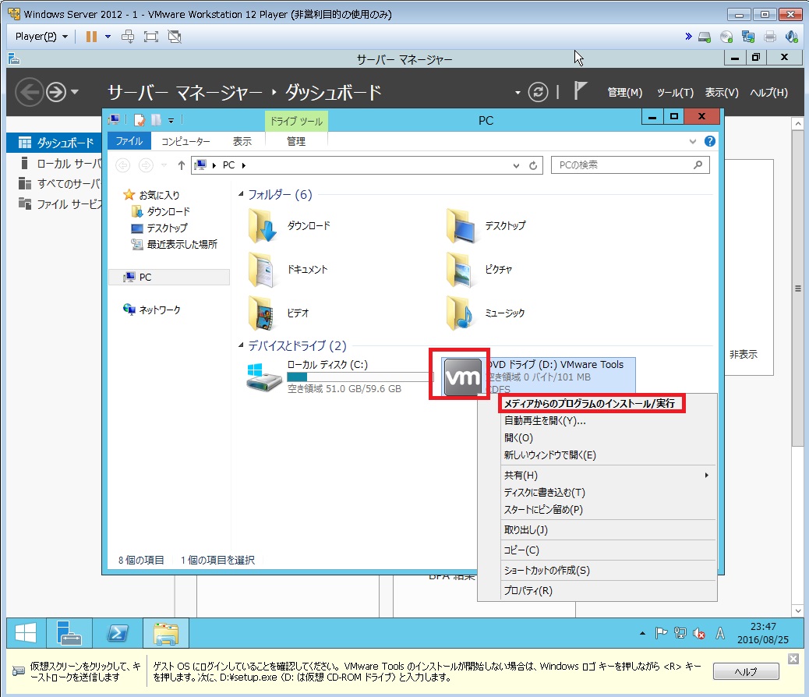This screenshot has width=809, height=697.
Task: Select ダッシュボード in Server Manager sidebar
Action: point(55,143)
